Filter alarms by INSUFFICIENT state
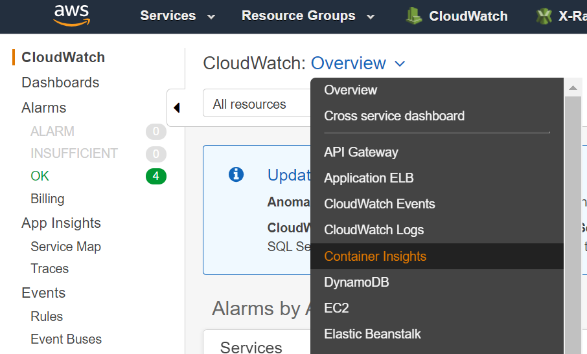This screenshot has height=354, width=587. 74,153
